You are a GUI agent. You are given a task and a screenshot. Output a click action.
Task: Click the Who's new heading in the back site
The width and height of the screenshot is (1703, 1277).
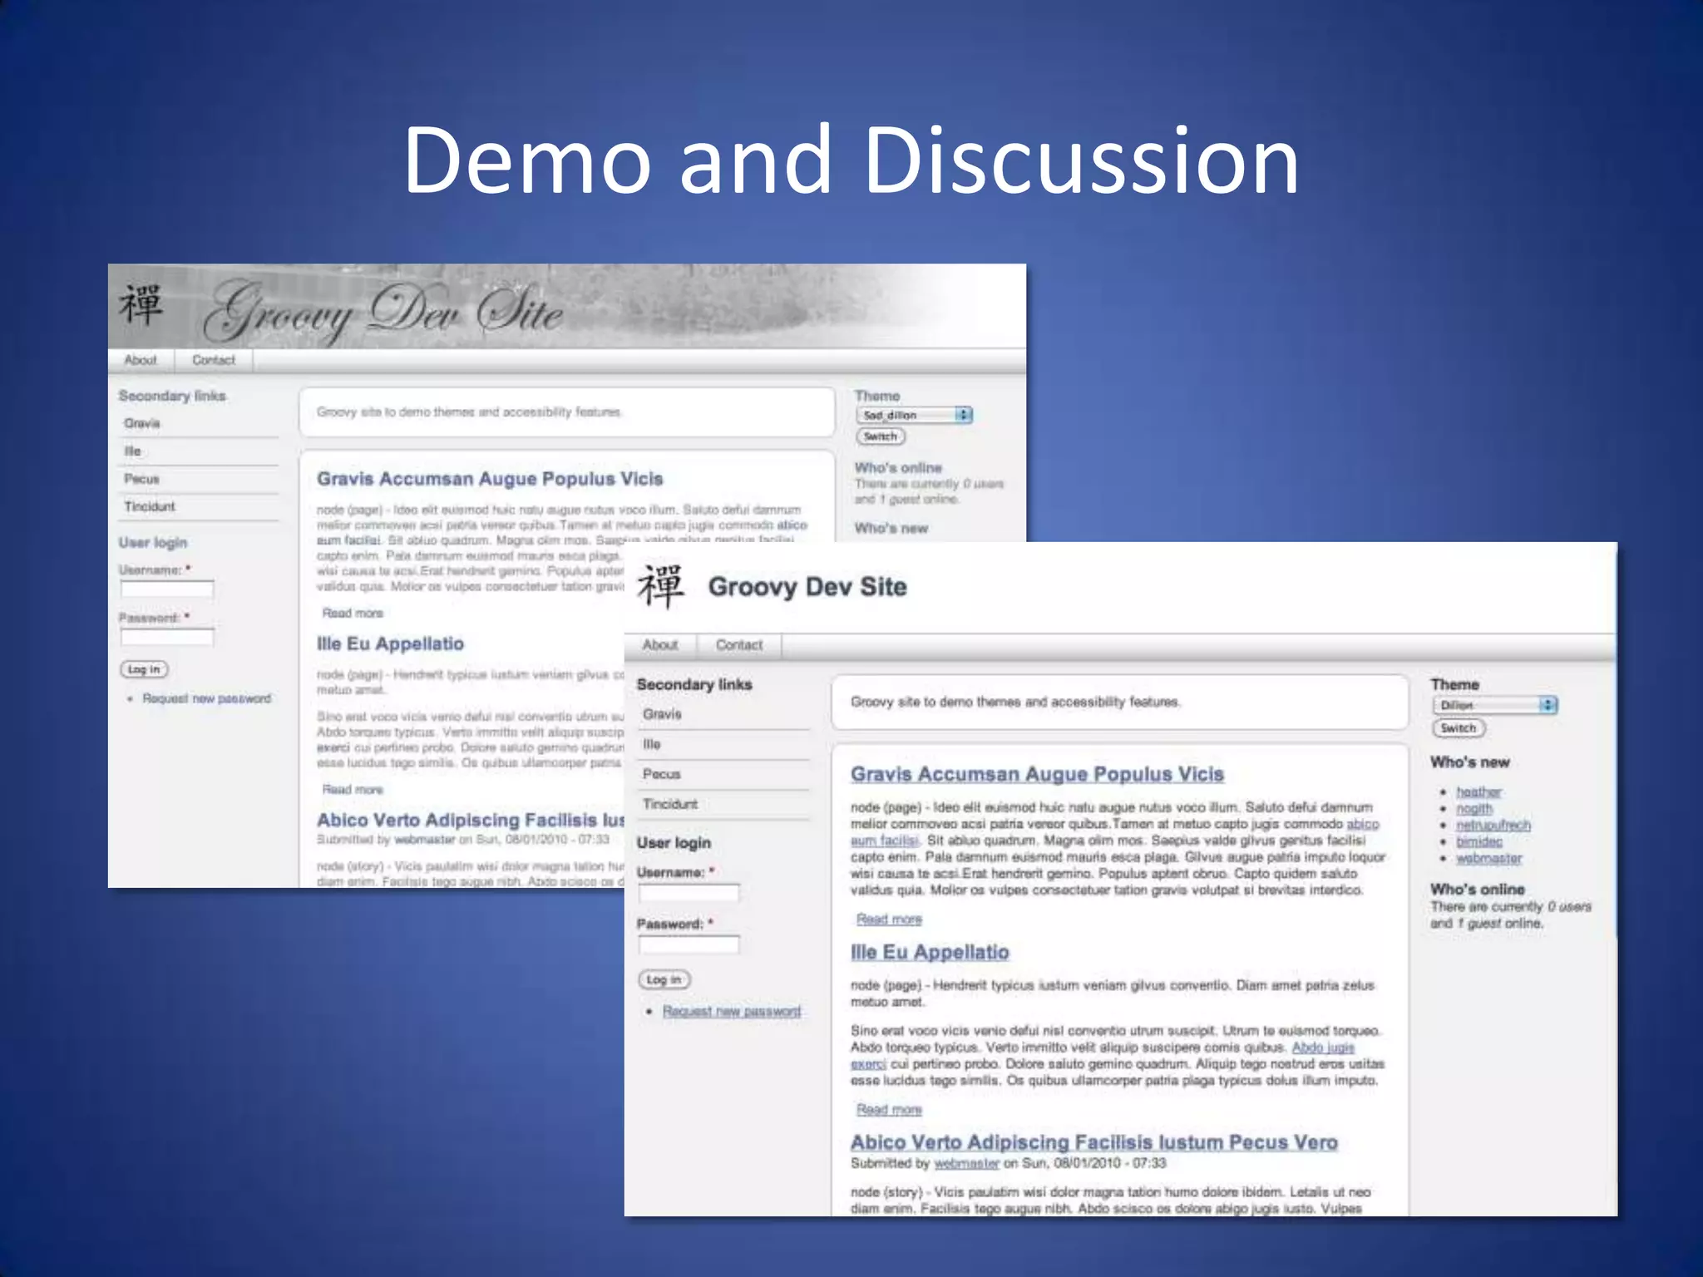(x=891, y=528)
